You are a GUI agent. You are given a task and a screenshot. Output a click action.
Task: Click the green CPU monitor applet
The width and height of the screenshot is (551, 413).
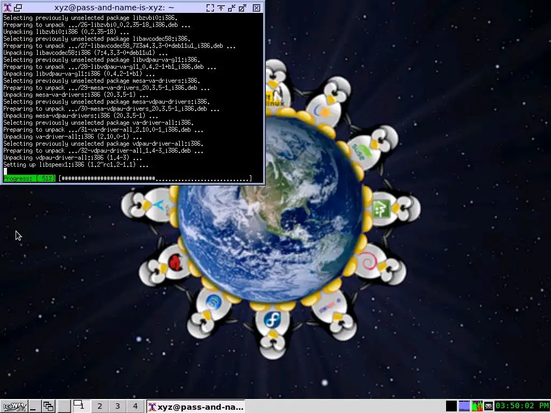(x=477, y=407)
